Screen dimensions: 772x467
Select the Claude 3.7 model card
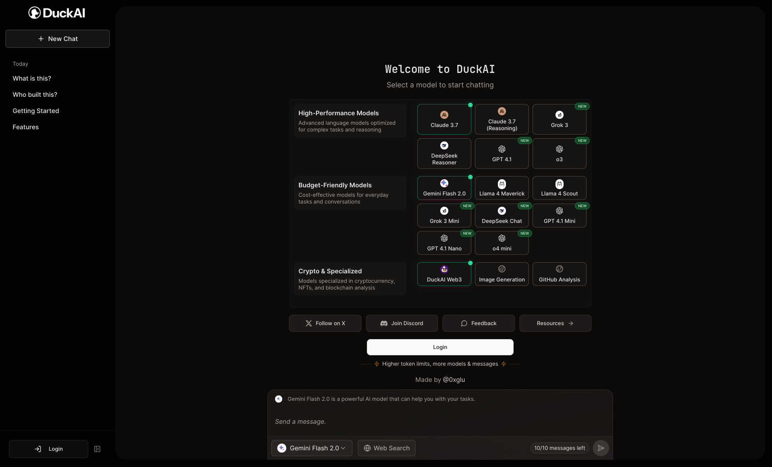pyautogui.click(x=444, y=119)
